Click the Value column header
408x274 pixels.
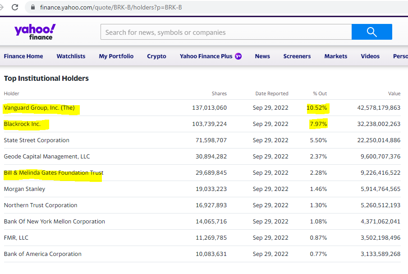(x=394, y=93)
